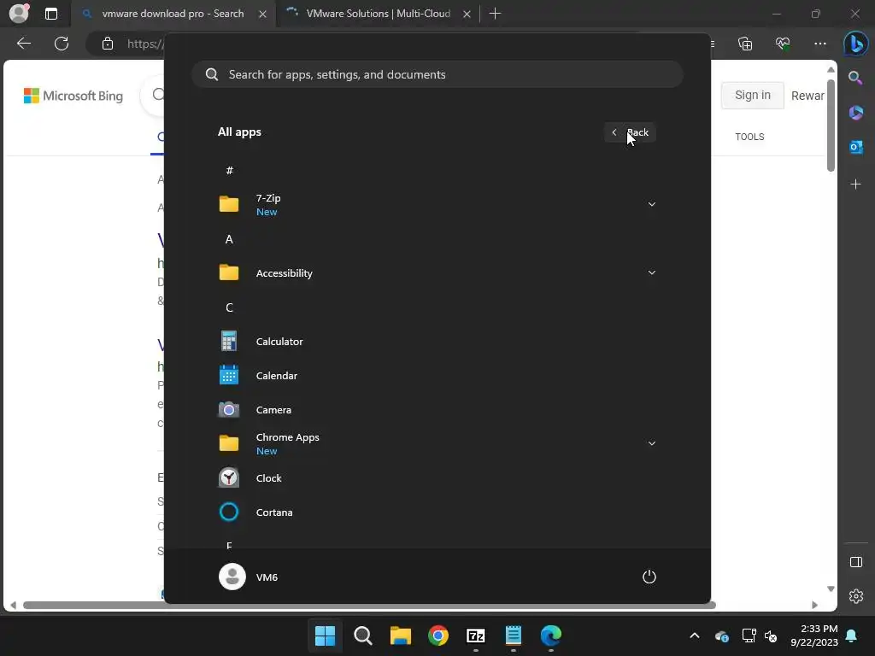The image size is (875, 656).
Task: Switch to Microsoft Edge on taskbar
Action: click(x=551, y=635)
